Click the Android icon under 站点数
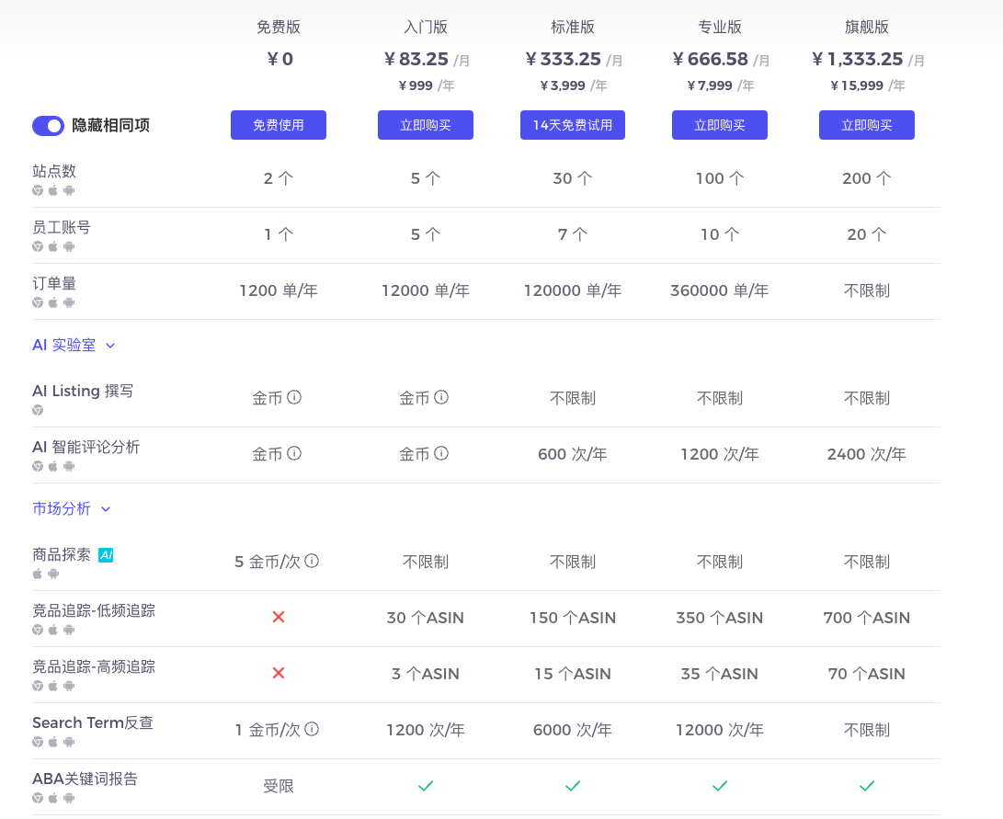1003x819 pixels. (x=69, y=190)
